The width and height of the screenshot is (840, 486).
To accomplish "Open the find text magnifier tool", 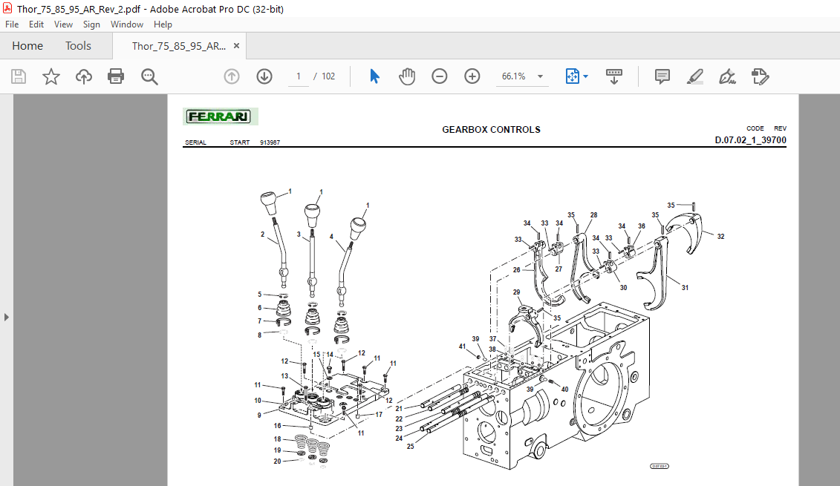I will pyautogui.click(x=149, y=76).
